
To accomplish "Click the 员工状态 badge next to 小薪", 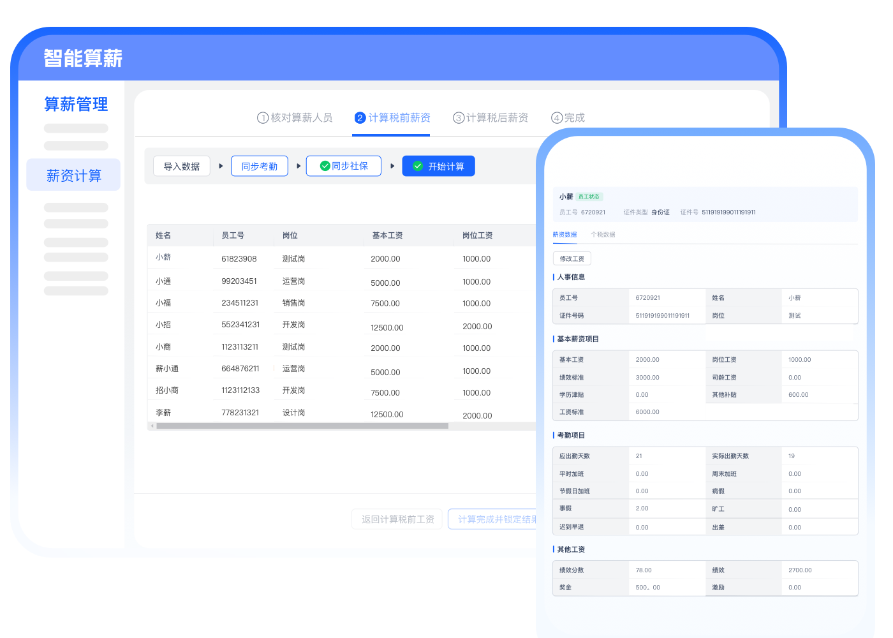I will click(x=589, y=197).
